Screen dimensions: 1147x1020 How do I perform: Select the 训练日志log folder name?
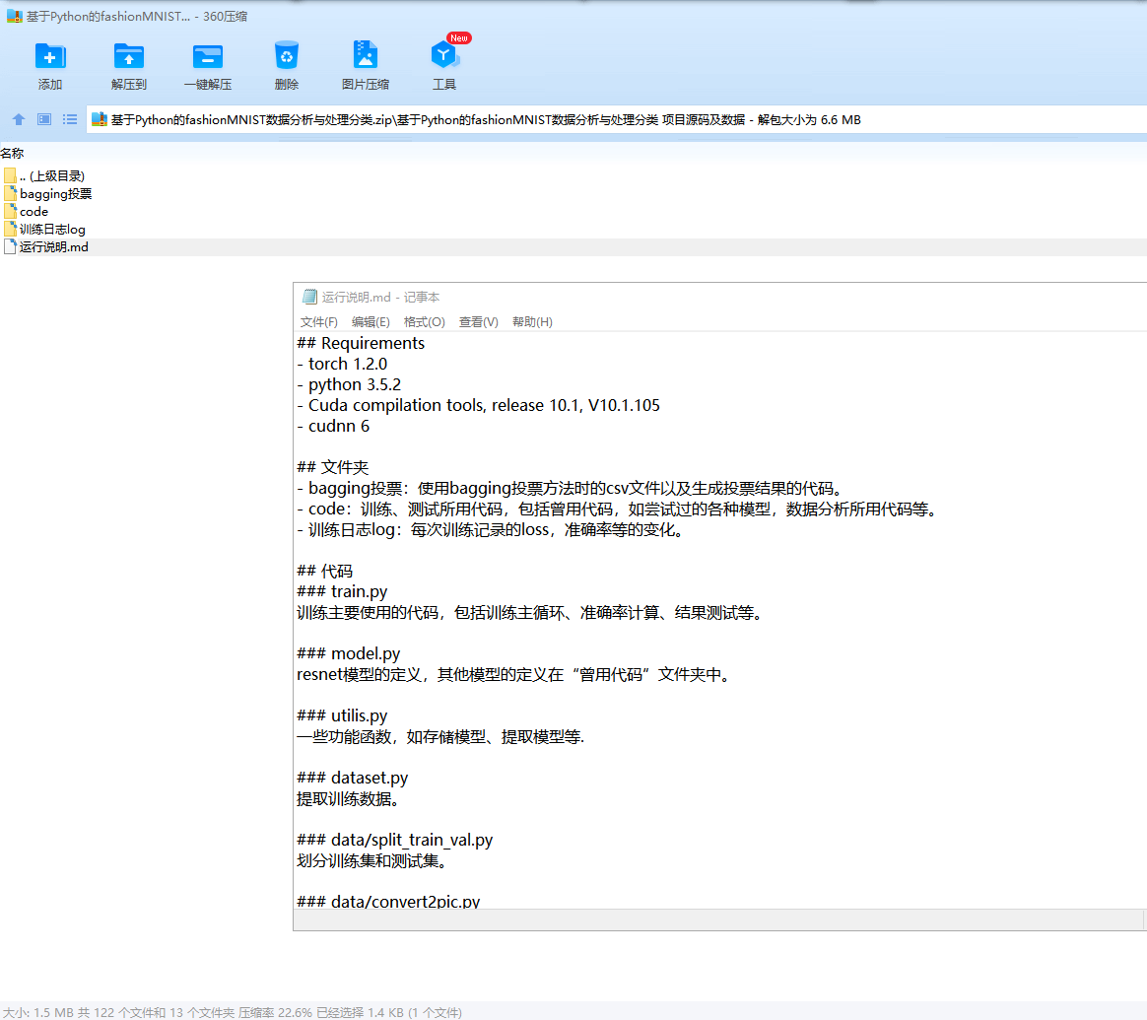click(52, 229)
